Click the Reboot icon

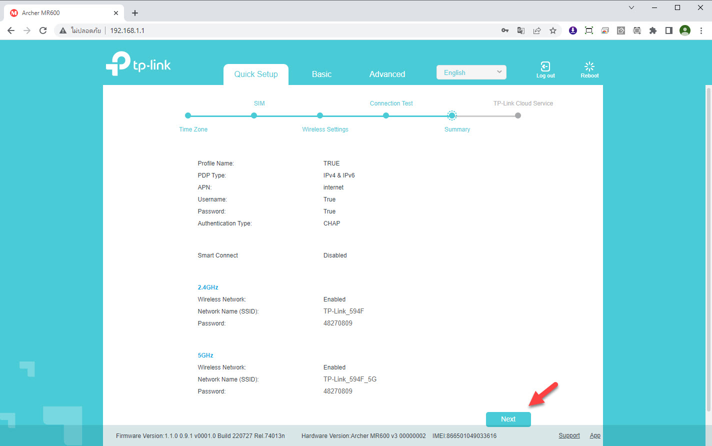point(589,66)
